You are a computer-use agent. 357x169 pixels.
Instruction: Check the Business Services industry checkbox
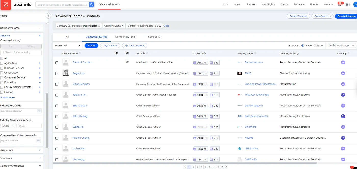tap(2, 68)
